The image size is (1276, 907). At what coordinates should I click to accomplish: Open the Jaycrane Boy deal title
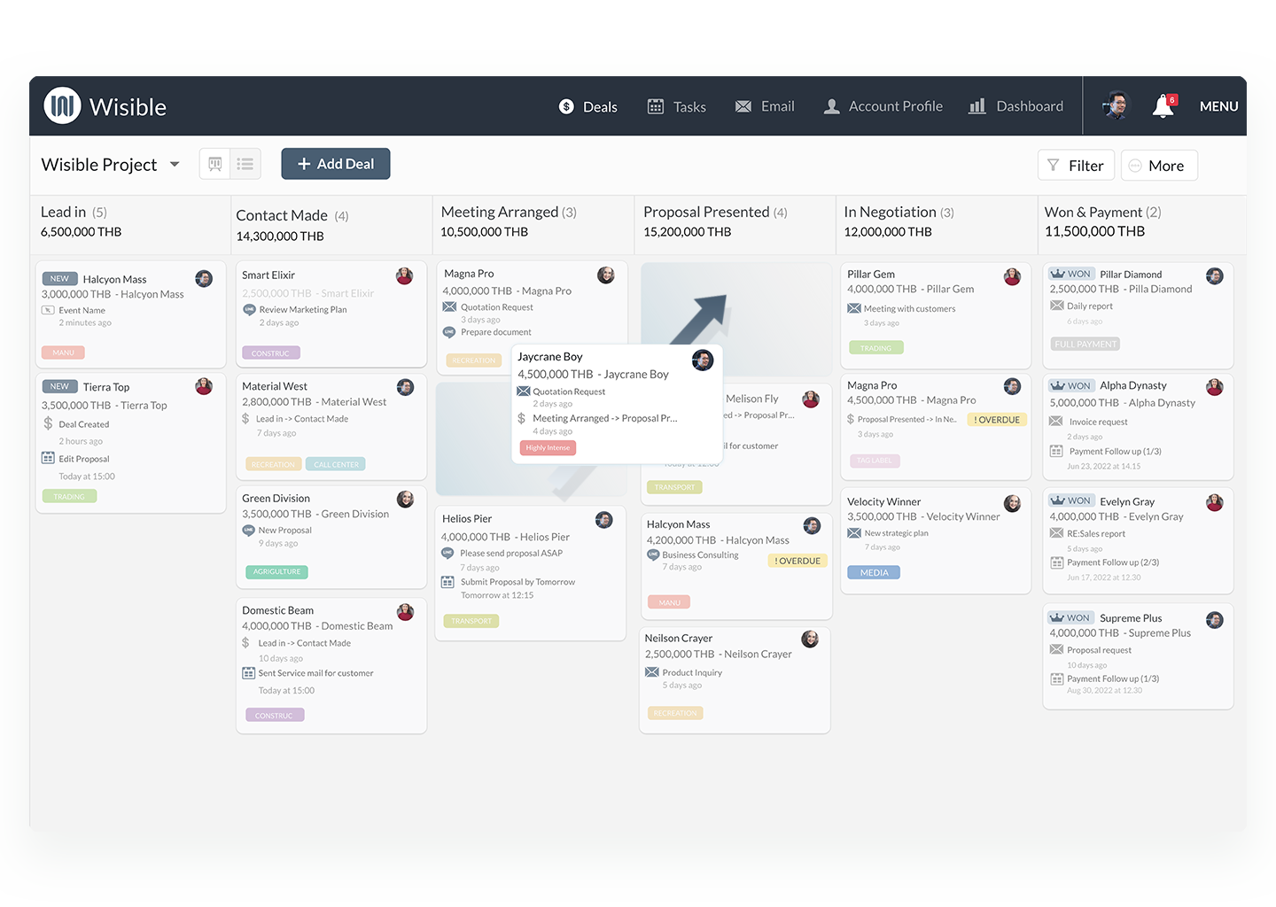[x=550, y=357]
